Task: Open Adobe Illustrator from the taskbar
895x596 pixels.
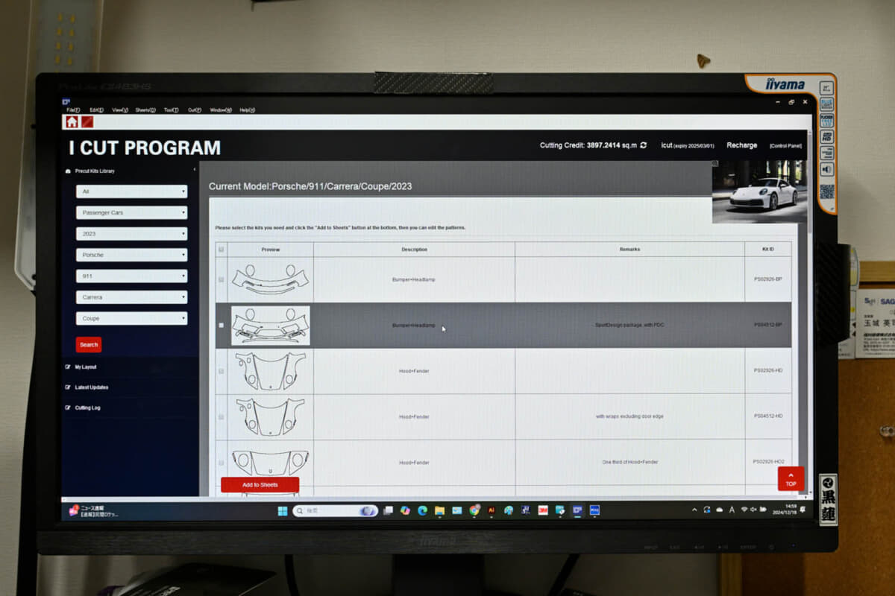Action: (x=492, y=510)
